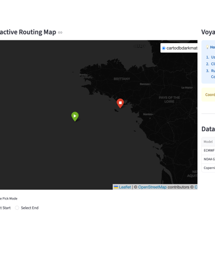This screenshot has height=253, width=215.
Task: Click the ECMWF table row
Action: coord(208,151)
